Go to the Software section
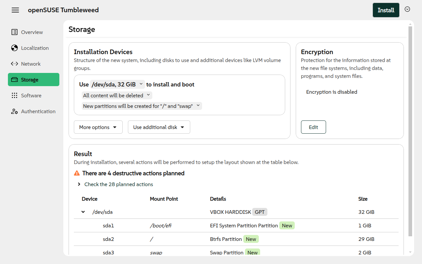This screenshot has height=264, width=422. [34, 95]
